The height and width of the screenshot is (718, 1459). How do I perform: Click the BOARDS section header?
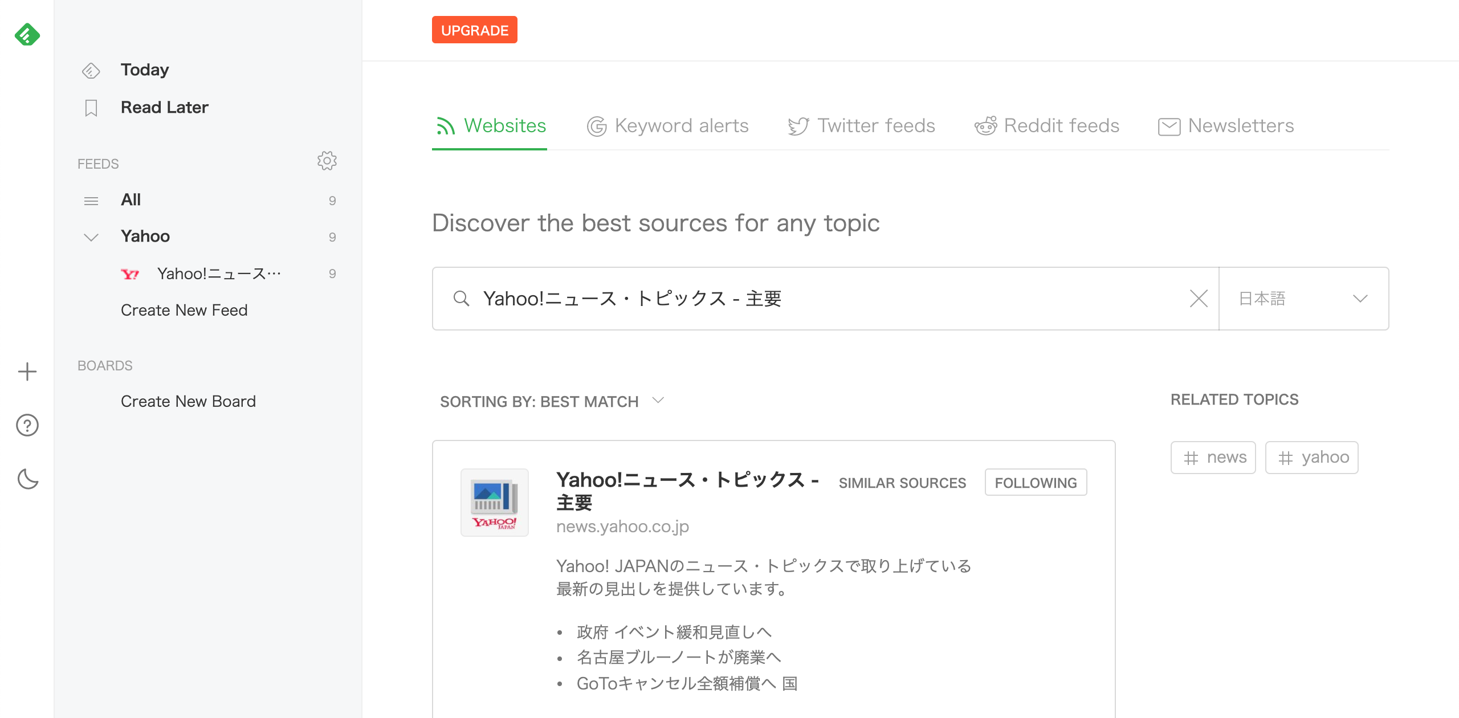(x=105, y=366)
